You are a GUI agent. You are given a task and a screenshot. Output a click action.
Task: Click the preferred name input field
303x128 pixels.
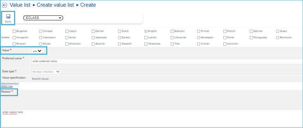(167, 61)
